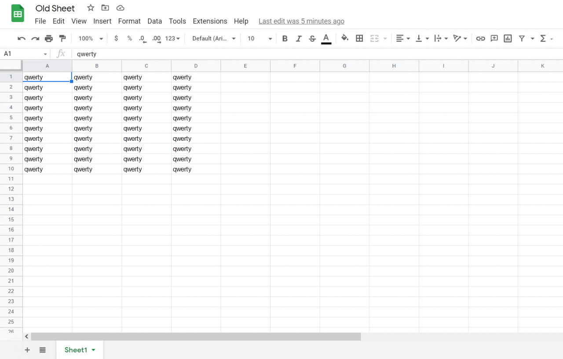Open the Data menu

pos(154,21)
